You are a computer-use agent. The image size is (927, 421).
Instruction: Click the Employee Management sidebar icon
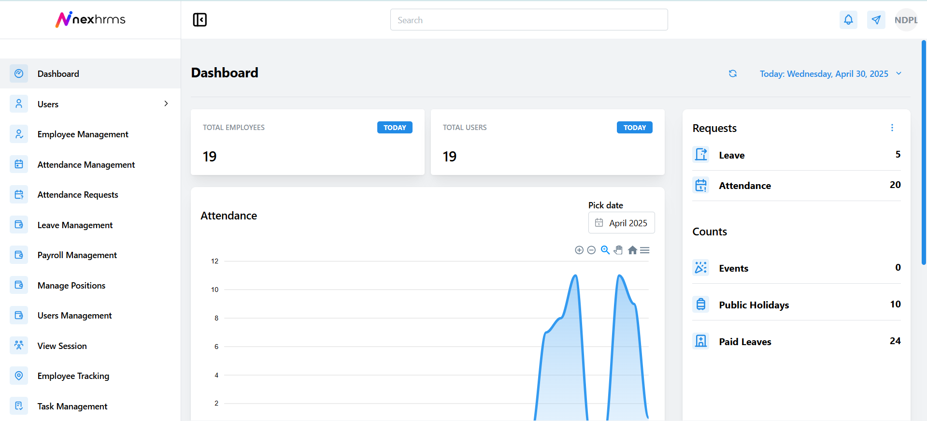pos(19,134)
